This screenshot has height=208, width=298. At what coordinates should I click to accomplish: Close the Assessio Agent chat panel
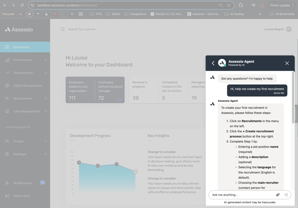[287, 63]
